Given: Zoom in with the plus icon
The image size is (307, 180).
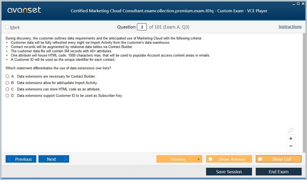Looking at the screenshot, I should pyautogui.click(x=291, y=139).
